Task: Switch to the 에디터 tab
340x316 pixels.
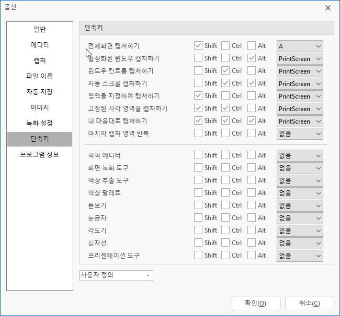Action: pyautogui.click(x=40, y=45)
